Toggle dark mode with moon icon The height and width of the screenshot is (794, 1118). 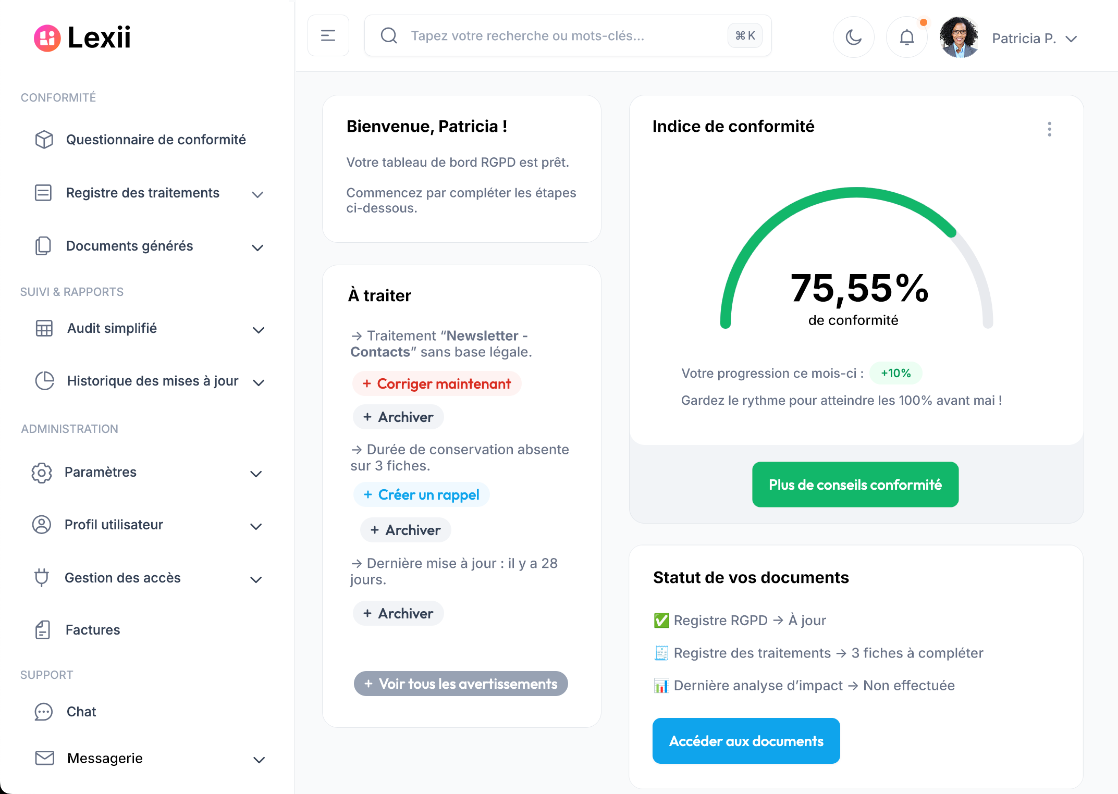coord(853,36)
